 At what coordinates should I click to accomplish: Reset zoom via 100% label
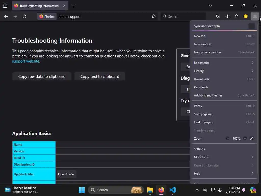coord(236,139)
